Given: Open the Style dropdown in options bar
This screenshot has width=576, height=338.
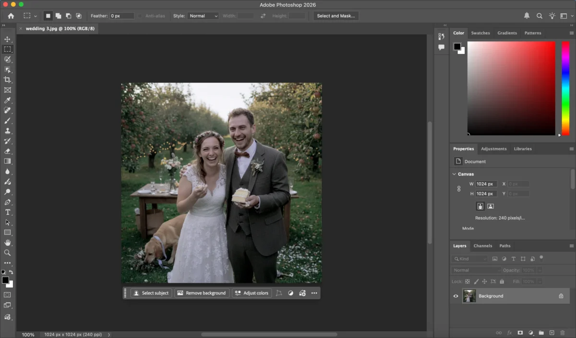Looking at the screenshot, I should (x=203, y=16).
